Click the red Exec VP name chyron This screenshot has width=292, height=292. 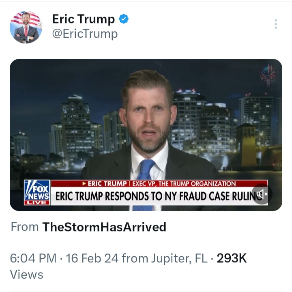click(x=159, y=183)
